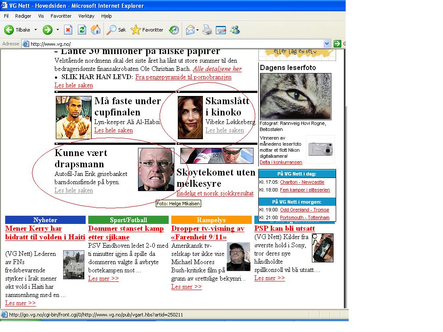Open the Tilbake history dropdown arrow

[35, 30]
